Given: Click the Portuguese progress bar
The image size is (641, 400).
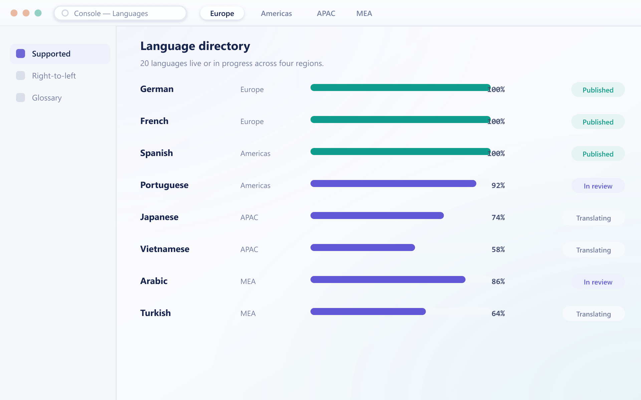Looking at the screenshot, I should point(393,184).
